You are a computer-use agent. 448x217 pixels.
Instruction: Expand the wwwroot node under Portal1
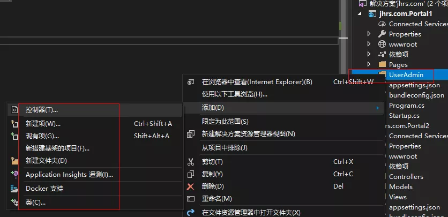click(x=369, y=44)
